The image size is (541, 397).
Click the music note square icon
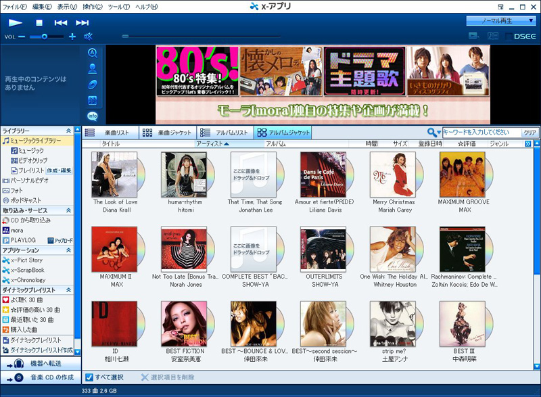(x=92, y=100)
